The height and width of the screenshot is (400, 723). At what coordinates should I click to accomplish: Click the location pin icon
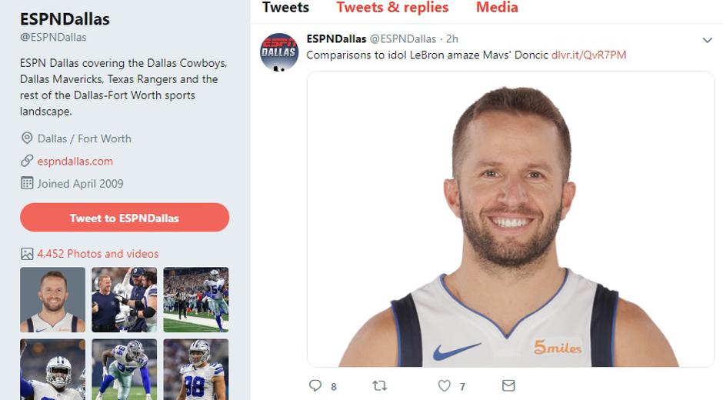point(27,138)
